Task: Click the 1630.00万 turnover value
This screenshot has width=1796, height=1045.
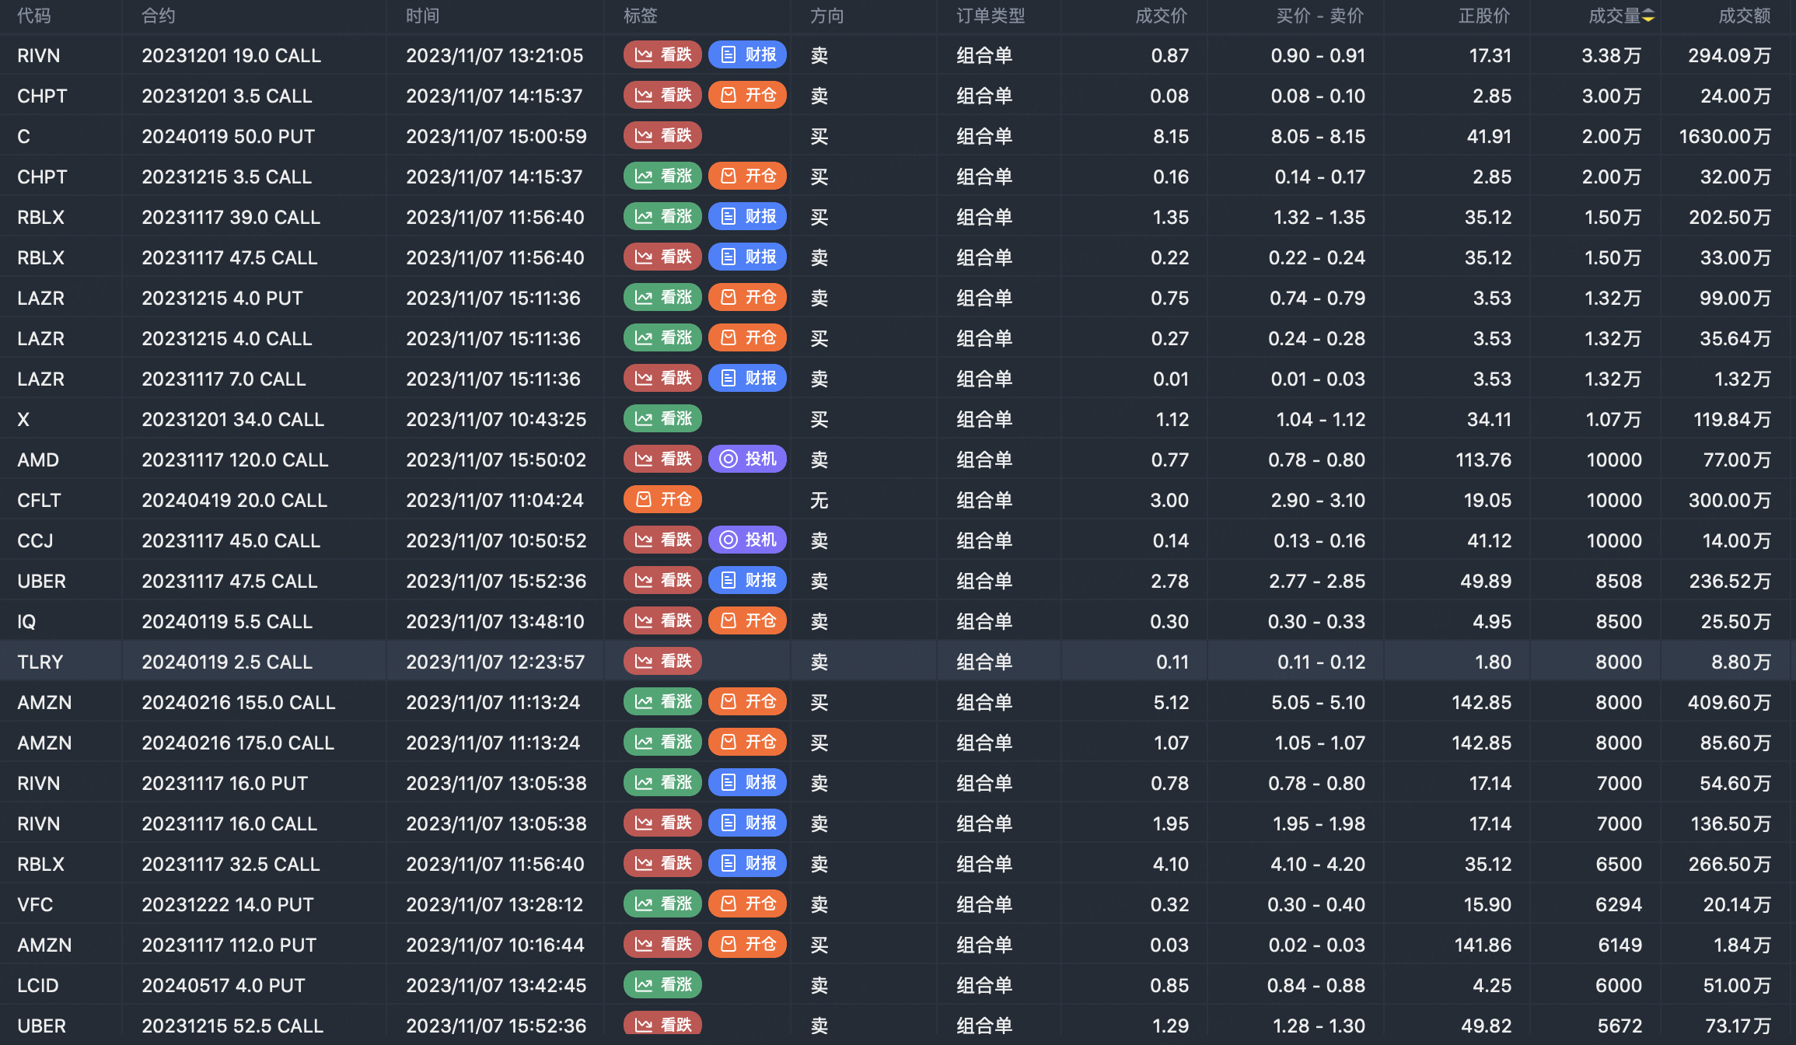Action: pyautogui.click(x=1725, y=137)
